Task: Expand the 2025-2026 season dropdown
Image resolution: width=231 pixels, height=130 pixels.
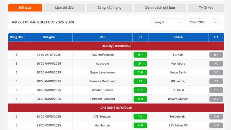Action: click(x=204, y=22)
